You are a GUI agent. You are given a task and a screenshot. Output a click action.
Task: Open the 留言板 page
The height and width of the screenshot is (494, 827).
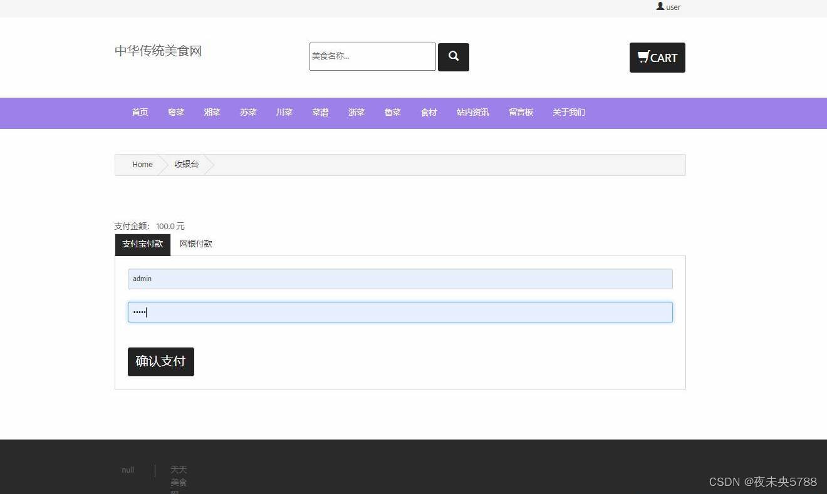coord(521,113)
